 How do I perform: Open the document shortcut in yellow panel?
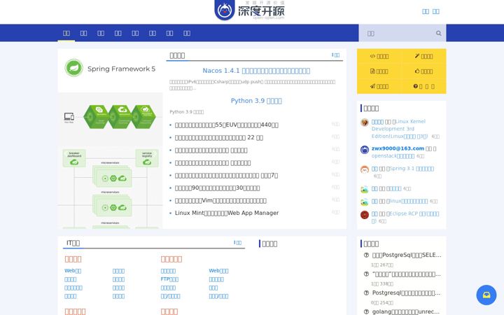point(379,71)
